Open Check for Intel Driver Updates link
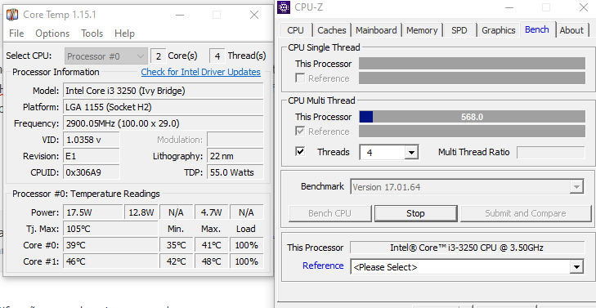This screenshot has width=596, height=308. click(200, 72)
